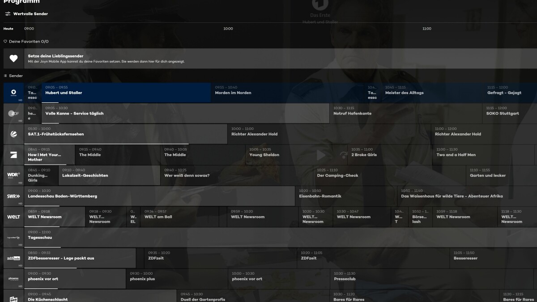This screenshot has width=537, height=302.
Task: Open Der Camping-Check at 10:25
Action: 389,175
